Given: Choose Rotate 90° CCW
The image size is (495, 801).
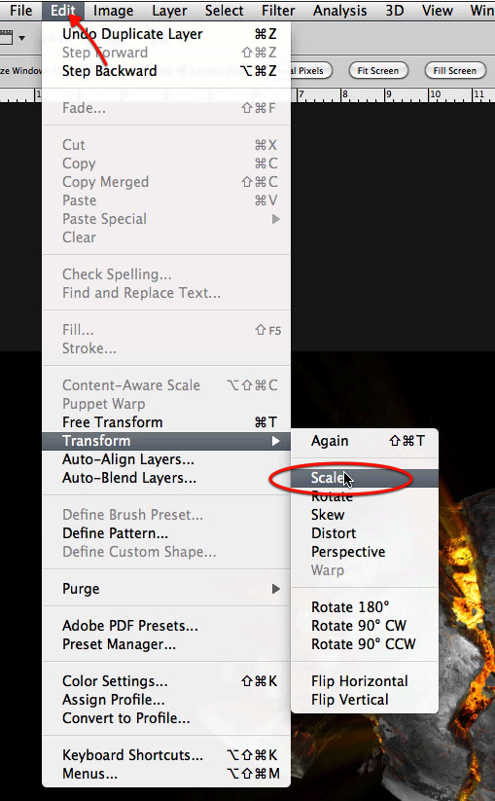Looking at the screenshot, I should [365, 643].
